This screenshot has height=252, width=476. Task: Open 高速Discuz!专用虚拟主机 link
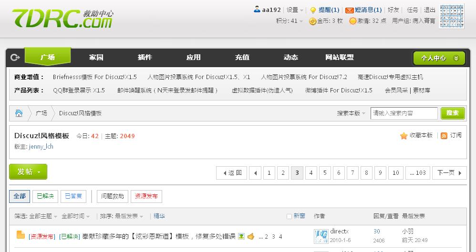(391, 77)
